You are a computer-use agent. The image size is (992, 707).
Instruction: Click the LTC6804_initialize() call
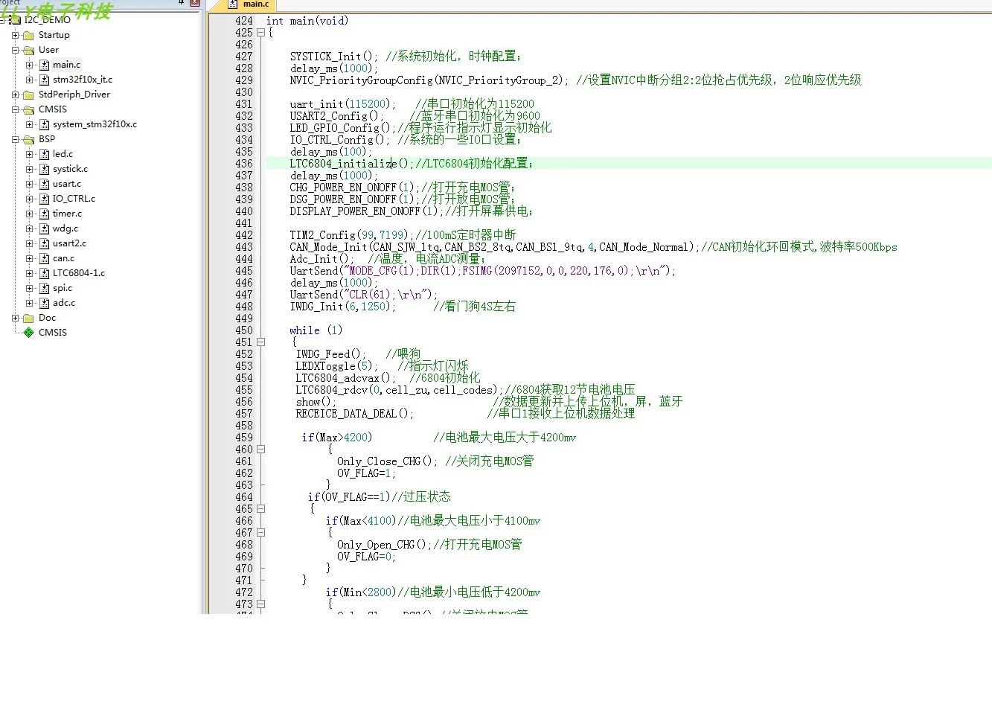[351, 164]
